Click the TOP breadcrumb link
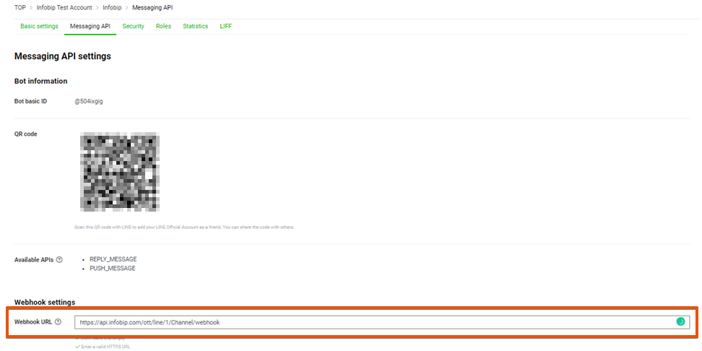This screenshot has width=702, height=351. pos(20,8)
